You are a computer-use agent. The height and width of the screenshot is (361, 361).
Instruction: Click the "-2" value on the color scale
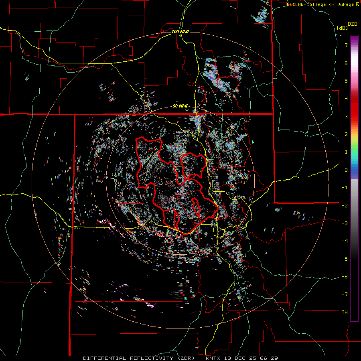pyautogui.click(x=345, y=205)
